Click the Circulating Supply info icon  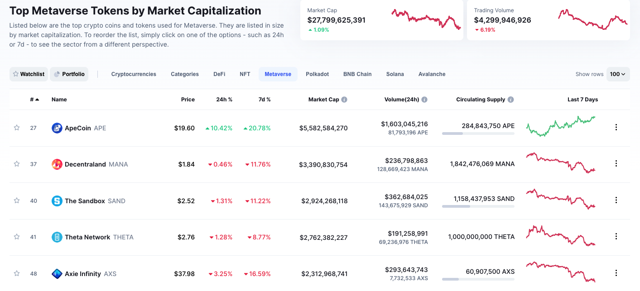(510, 100)
